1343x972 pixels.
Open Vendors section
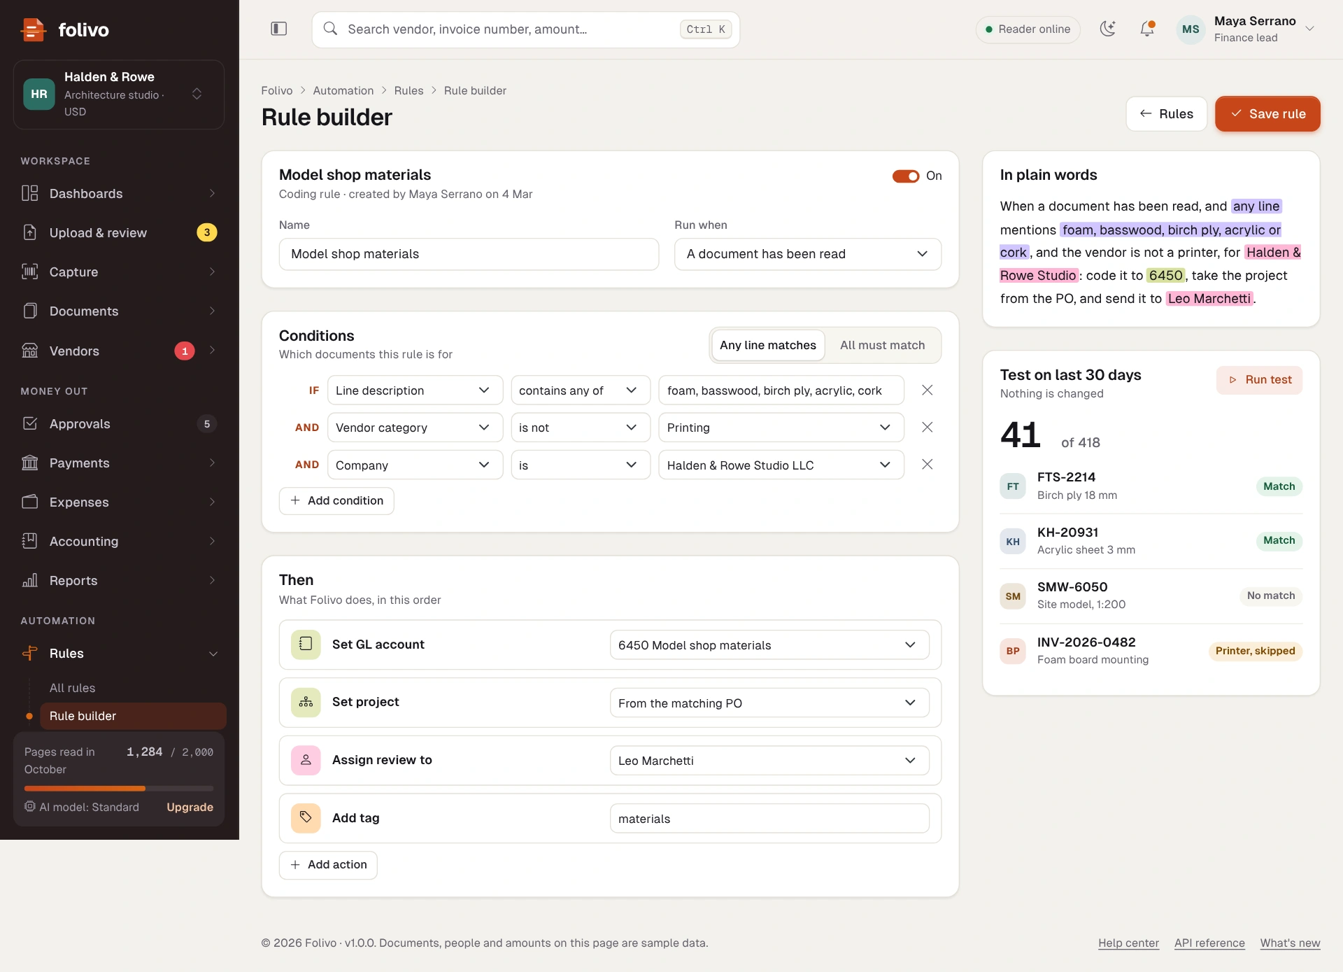119,351
